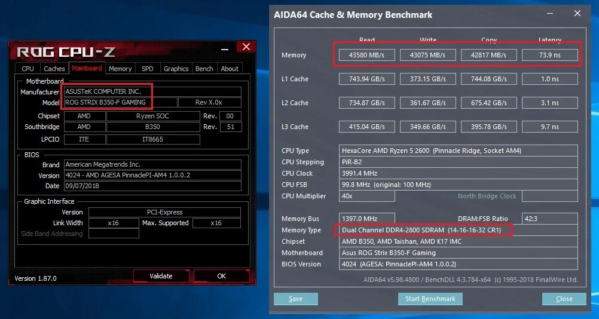Viewport: 599px width, 319px height.
Task: Go to the Bench tab
Action: click(x=204, y=69)
